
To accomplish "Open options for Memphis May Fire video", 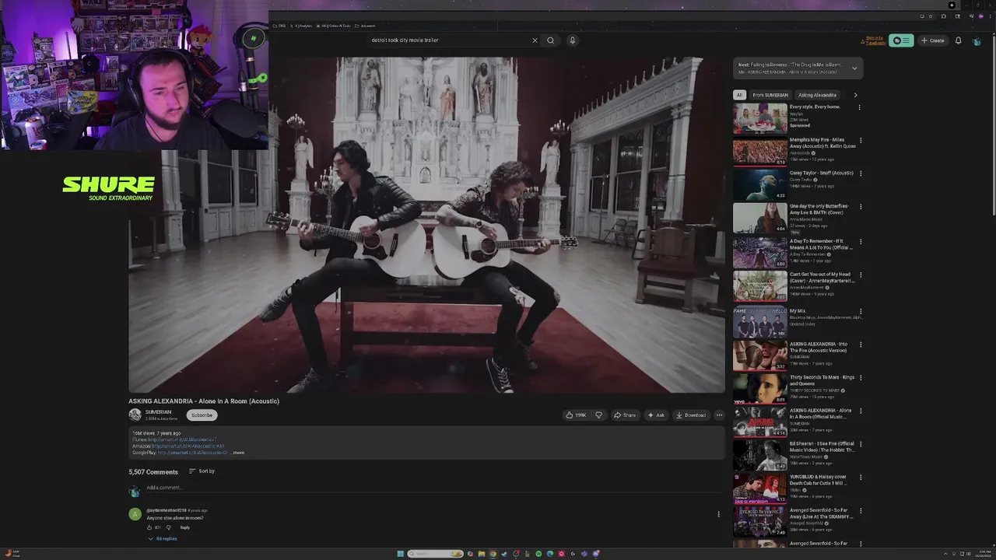I will (860, 141).
